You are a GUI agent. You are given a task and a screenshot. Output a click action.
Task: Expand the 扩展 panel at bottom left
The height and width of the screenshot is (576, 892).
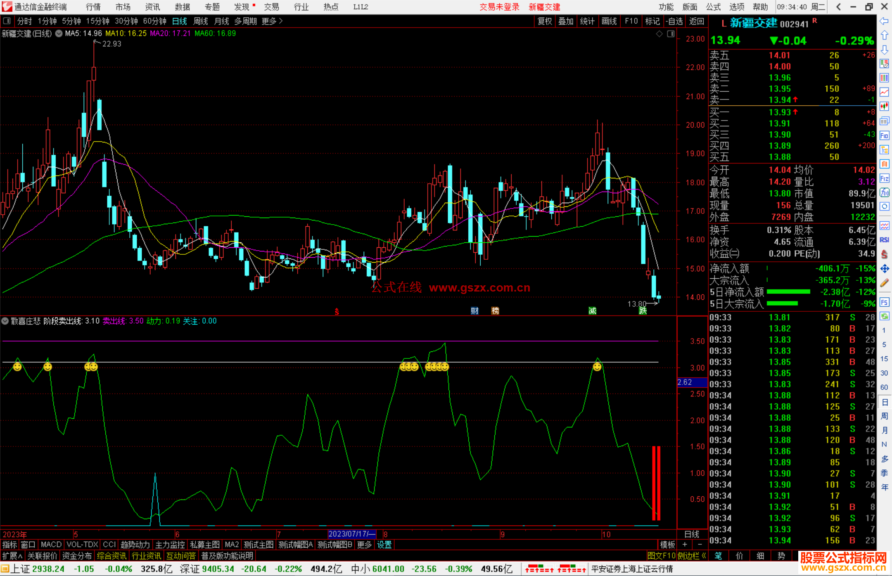tap(12, 556)
